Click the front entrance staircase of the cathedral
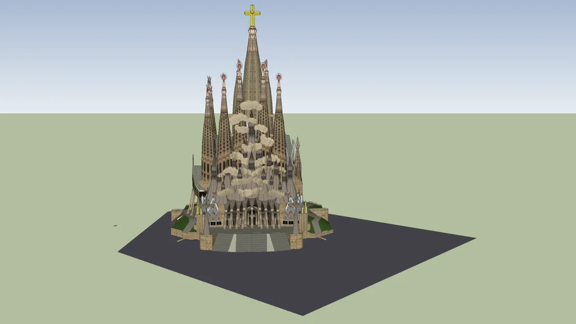The height and width of the screenshot is (324, 576). 251,242
